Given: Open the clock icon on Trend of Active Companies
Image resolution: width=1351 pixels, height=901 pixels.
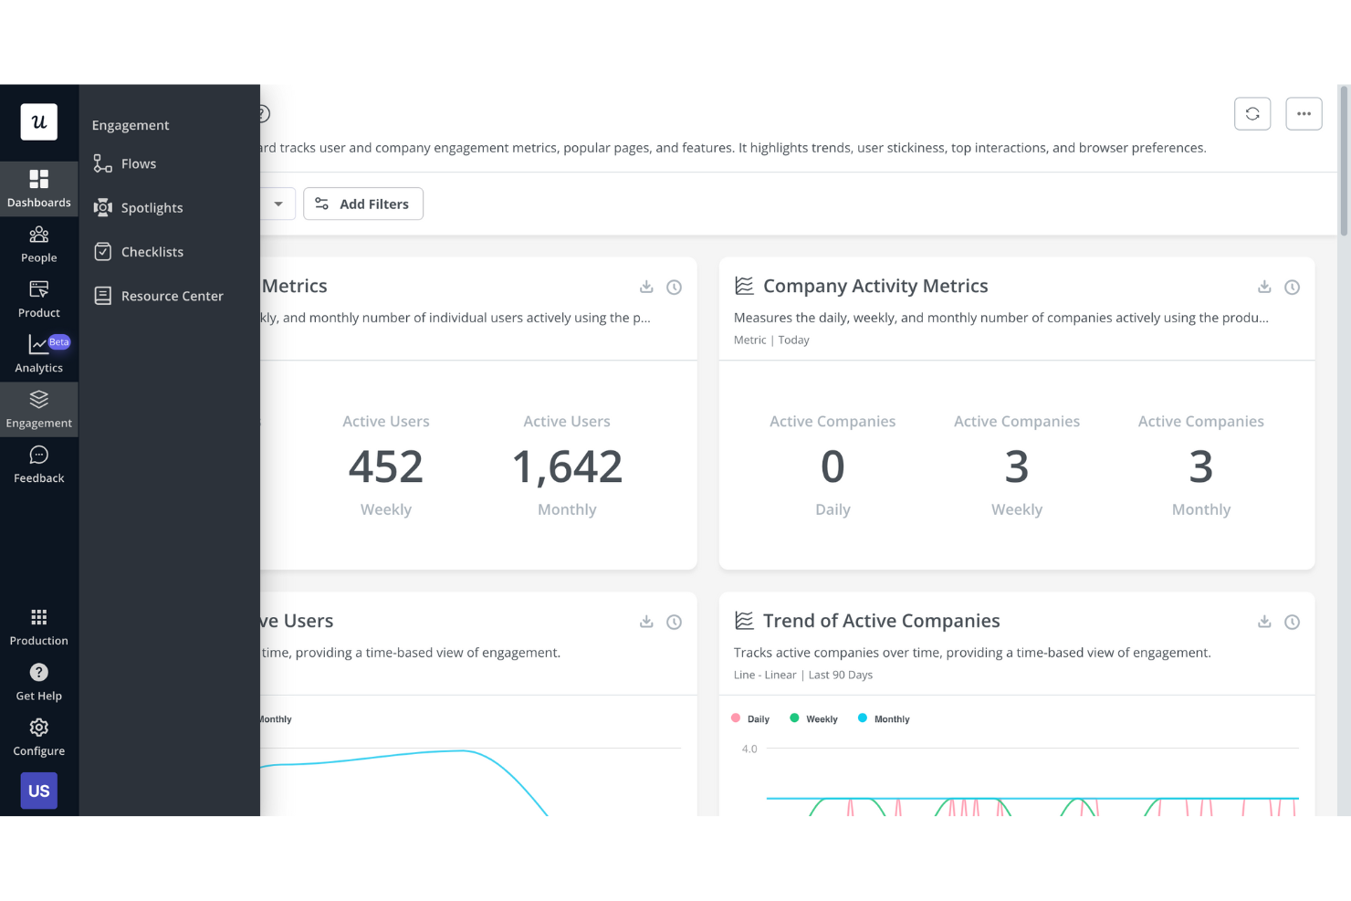Looking at the screenshot, I should pos(1292,622).
